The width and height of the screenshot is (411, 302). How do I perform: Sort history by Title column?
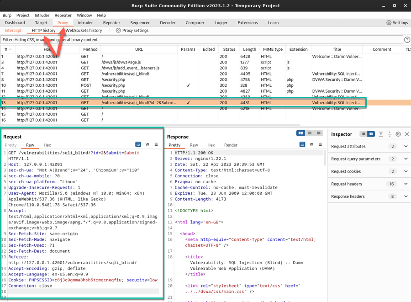click(x=337, y=49)
